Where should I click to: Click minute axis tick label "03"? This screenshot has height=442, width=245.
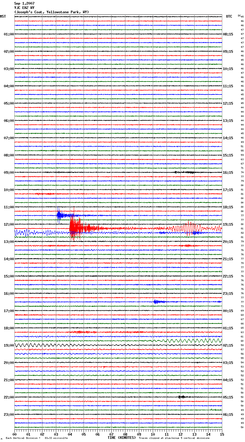[56, 434]
